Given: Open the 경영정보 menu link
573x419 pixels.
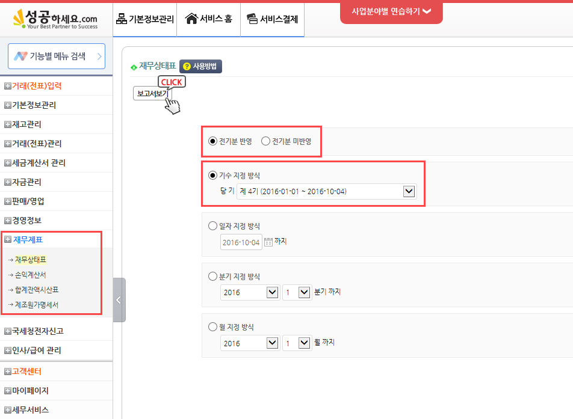Looking at the screenshot, I should [26, 221].
